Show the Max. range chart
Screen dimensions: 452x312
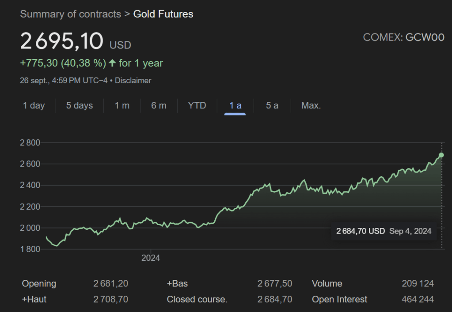coord(311,106)
